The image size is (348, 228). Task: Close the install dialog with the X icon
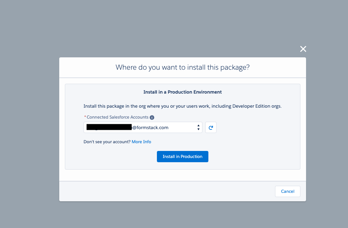303,49
